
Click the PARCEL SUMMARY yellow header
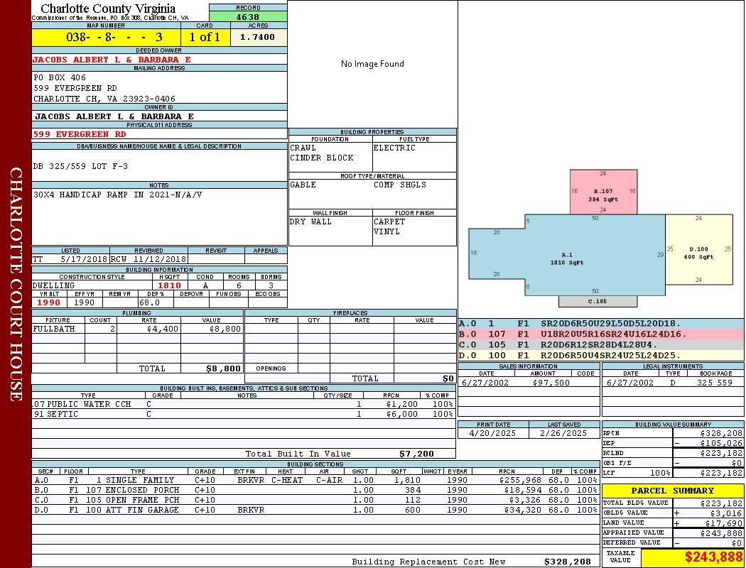pyautogui.click(x=673, y=491)
